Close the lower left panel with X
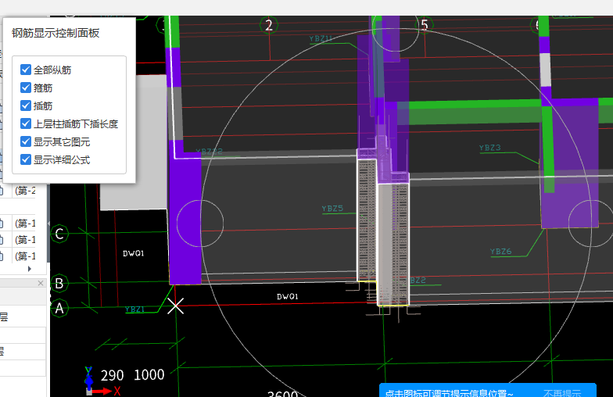The image size is (613, 397). (x=41, y=283)
